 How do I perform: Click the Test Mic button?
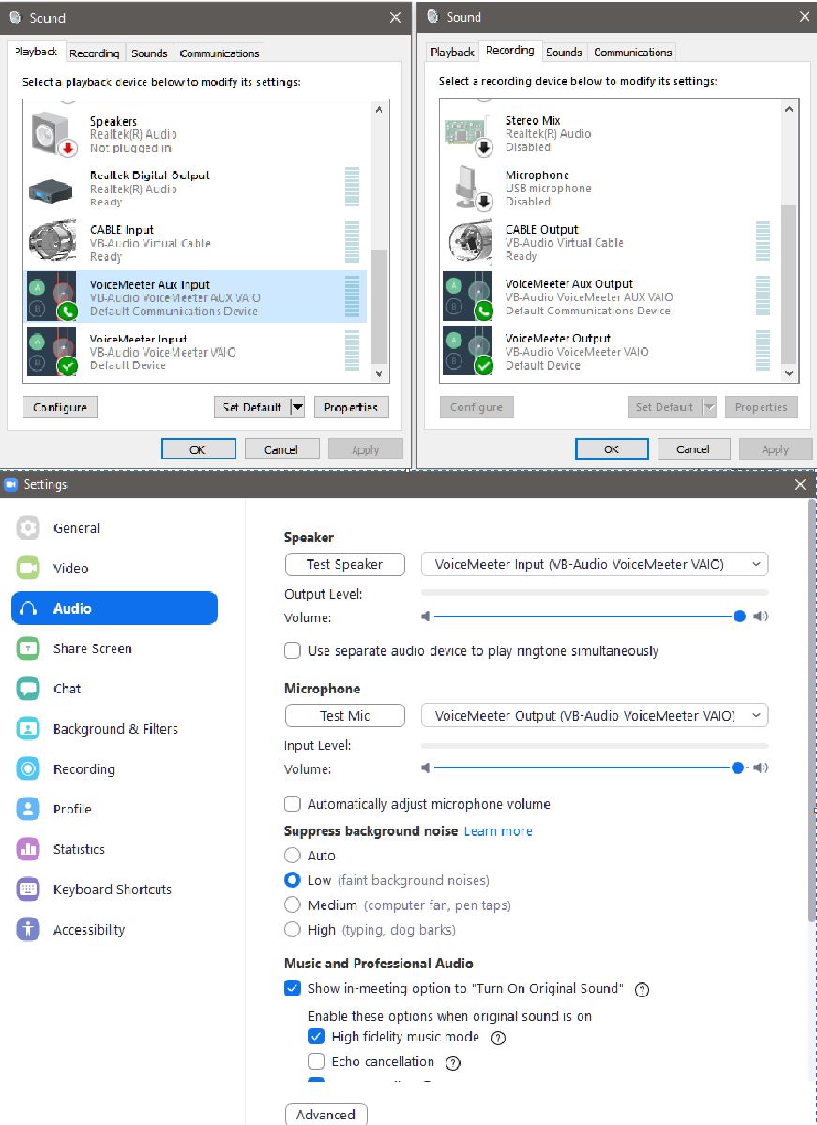345,715
